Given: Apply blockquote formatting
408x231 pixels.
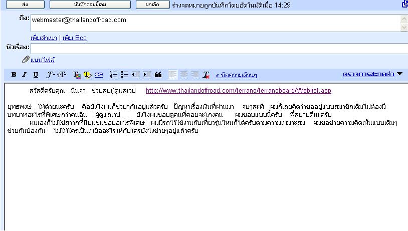Looking at the screenshot, I should 158,75.
